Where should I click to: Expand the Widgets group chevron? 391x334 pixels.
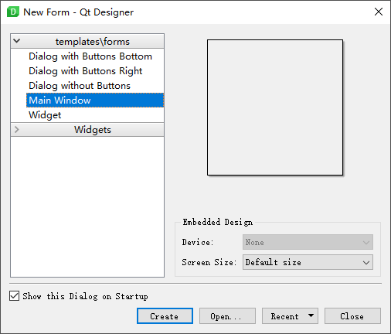17,129
